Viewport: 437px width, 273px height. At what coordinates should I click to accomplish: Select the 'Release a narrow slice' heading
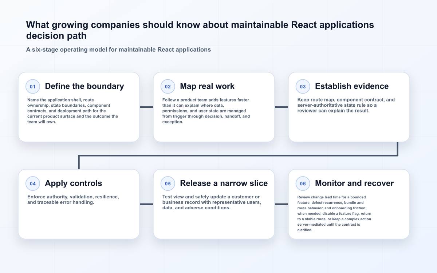pos(224,183)
